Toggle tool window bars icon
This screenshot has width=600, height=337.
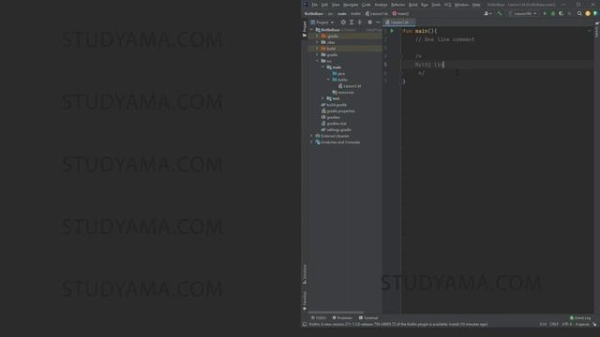click(305, 325)
